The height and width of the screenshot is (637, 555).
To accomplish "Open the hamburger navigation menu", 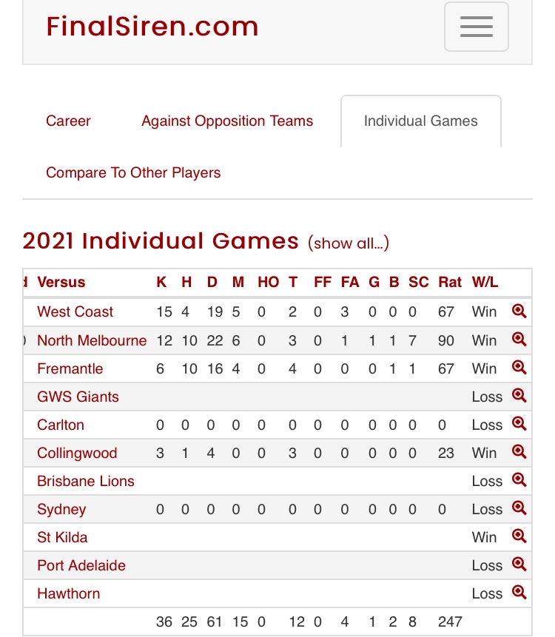I will coord(476,27).
